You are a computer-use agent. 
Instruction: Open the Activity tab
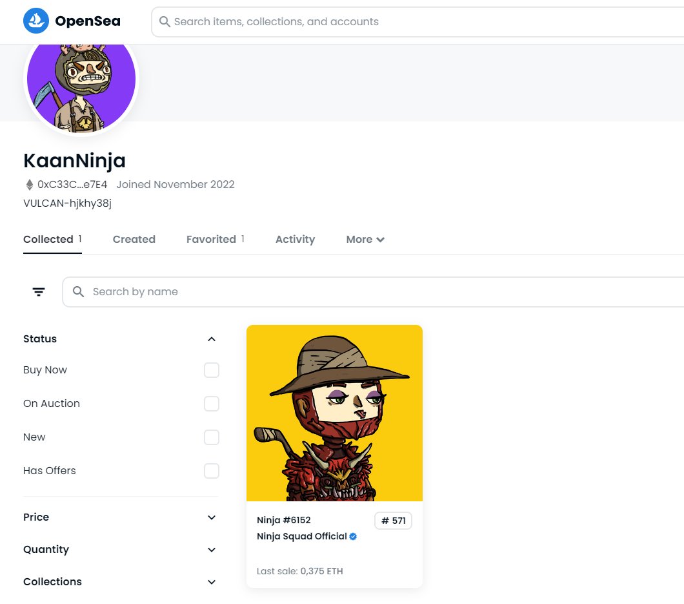coord(295,239)
